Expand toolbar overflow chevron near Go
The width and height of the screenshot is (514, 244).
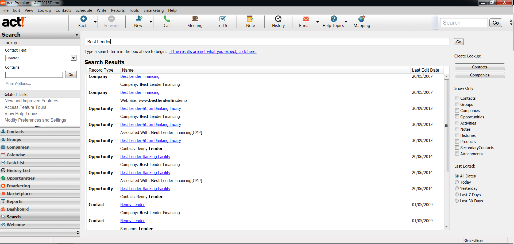511,22
